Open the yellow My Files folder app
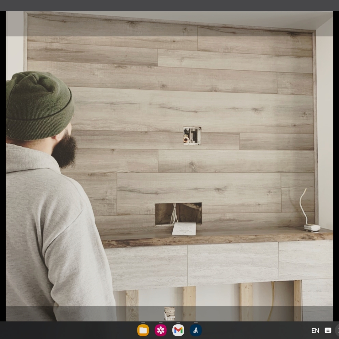The image size is (339, 339). 143,330
